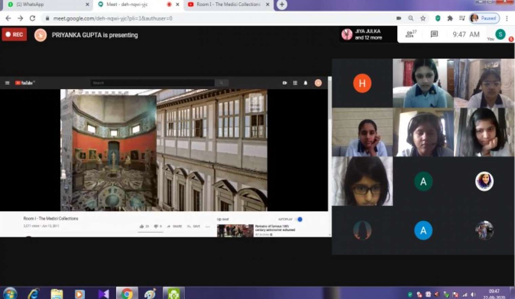Open YouTube hamburger guide menu

[x=7, y=83]
